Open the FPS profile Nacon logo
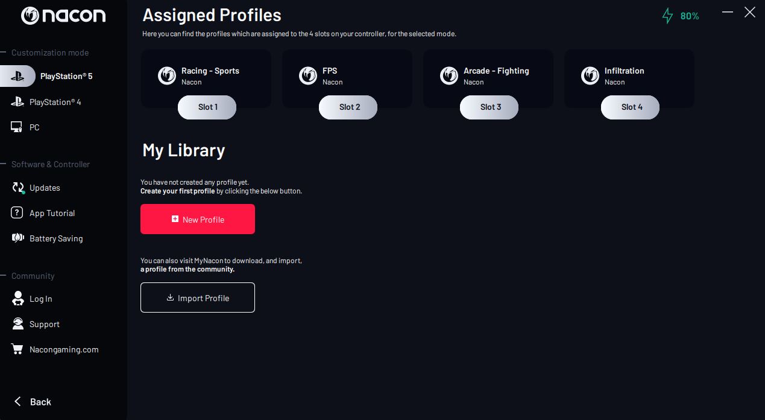The image size is (765, 420). (x=308, y=75)
